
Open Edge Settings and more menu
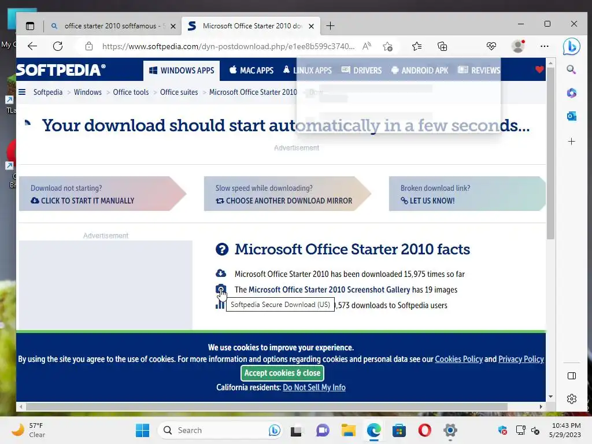(x=545, y=46)
